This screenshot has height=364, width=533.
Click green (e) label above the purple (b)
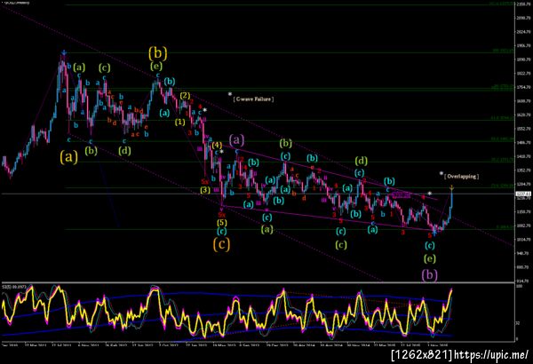point(430,259)
